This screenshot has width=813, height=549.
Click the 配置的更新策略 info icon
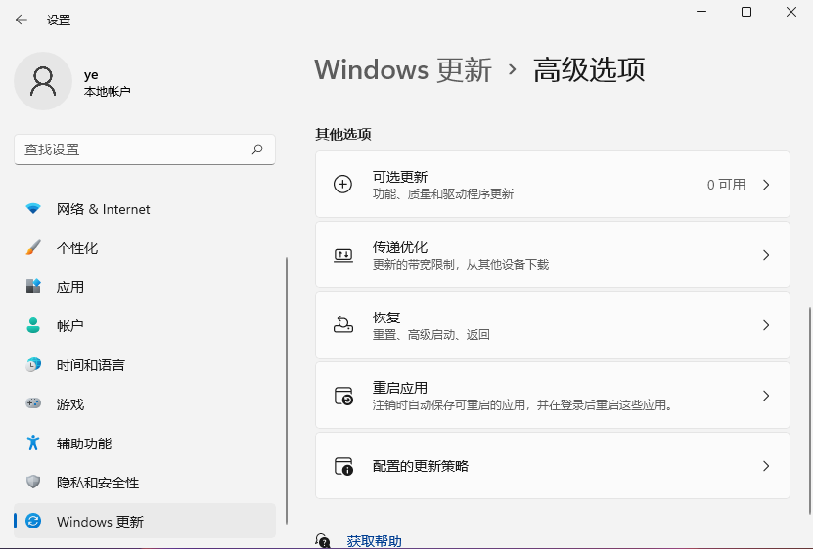(343, 466)
